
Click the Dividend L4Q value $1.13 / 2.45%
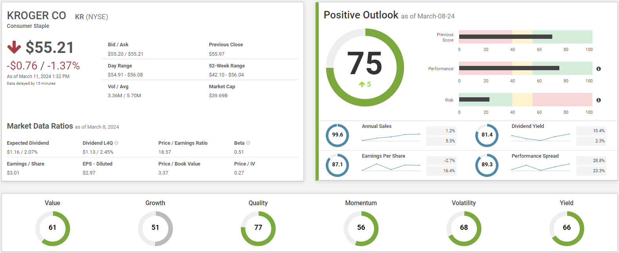pos(98,152)
